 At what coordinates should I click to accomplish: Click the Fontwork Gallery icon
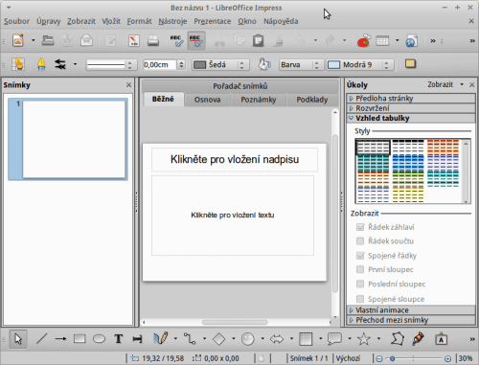[x=441, y=339]
